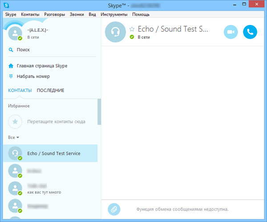This screenshot has width=267, height=222.
Task: Open the Echo headset avatar in header
Action: 115,32
